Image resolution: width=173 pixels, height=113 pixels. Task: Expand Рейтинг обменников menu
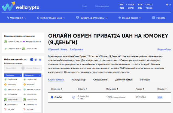(x=51, y=18)
